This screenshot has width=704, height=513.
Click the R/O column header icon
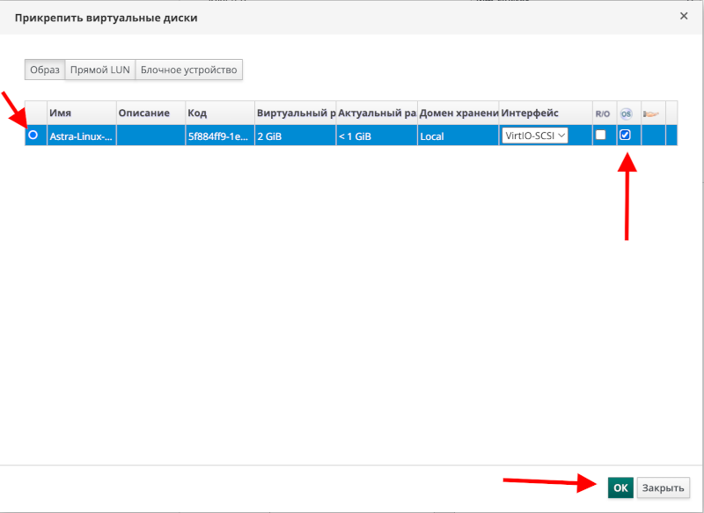pos(602,114)
